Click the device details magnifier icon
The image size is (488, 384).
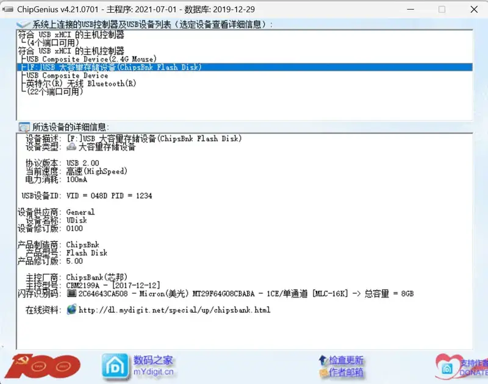pos(24,127)
